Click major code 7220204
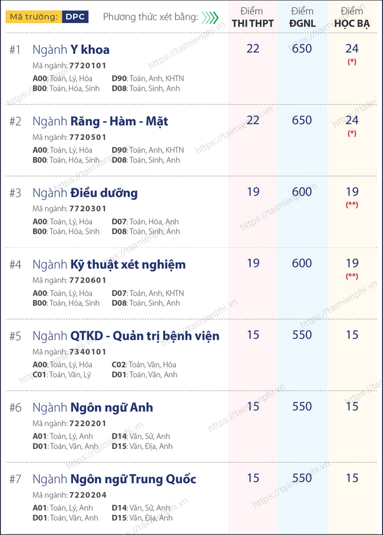Screen dimensions: 383x535 pyautogui.click(x=88, y=495)
